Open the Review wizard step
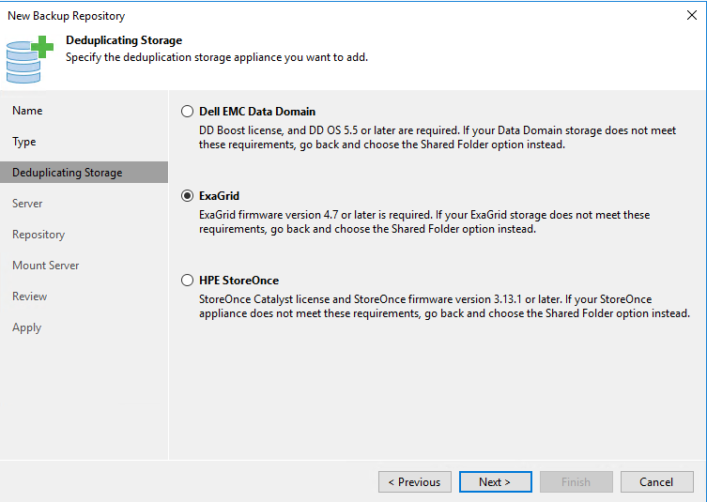Image resolution: width=707 pixels, height=502 pixels. tap(30, 297)
